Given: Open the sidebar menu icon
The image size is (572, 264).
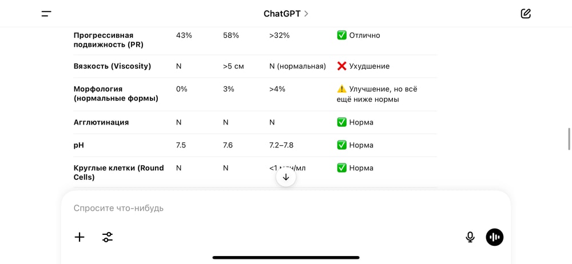Looking at the screenshot, I should coord(46,14).
